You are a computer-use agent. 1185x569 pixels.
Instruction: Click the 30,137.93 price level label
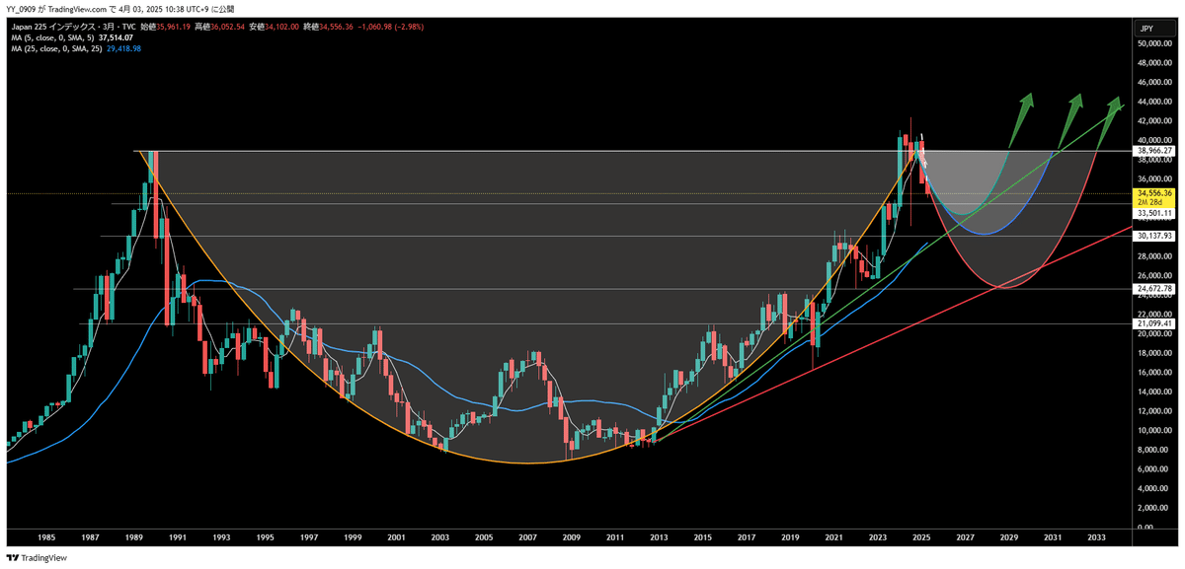point(1153,236)
